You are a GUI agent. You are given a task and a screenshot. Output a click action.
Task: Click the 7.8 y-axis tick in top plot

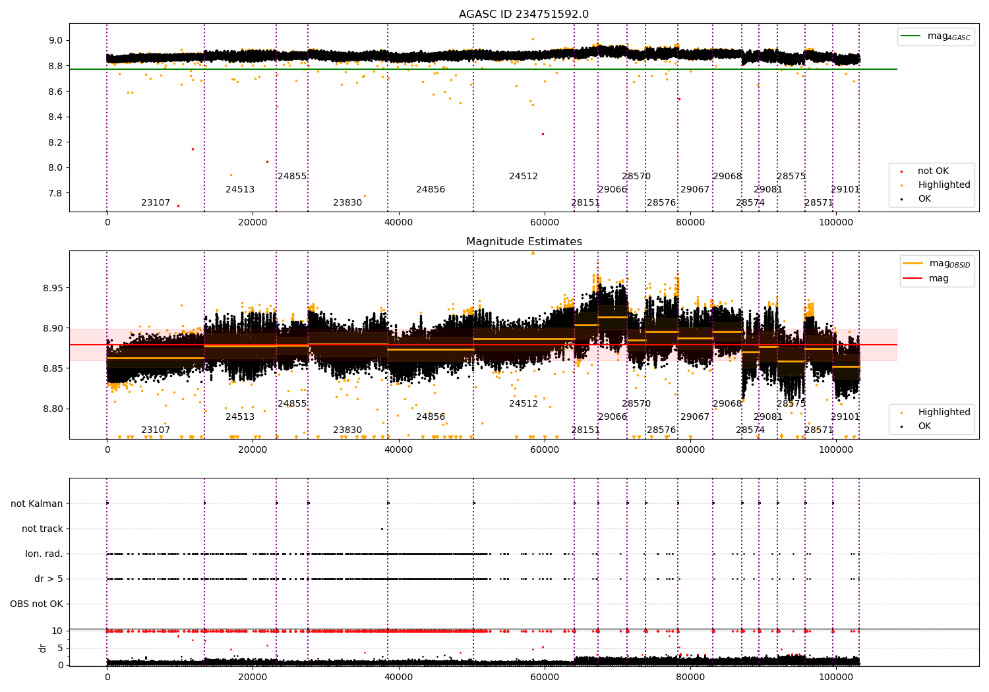(x=55, y=193)
